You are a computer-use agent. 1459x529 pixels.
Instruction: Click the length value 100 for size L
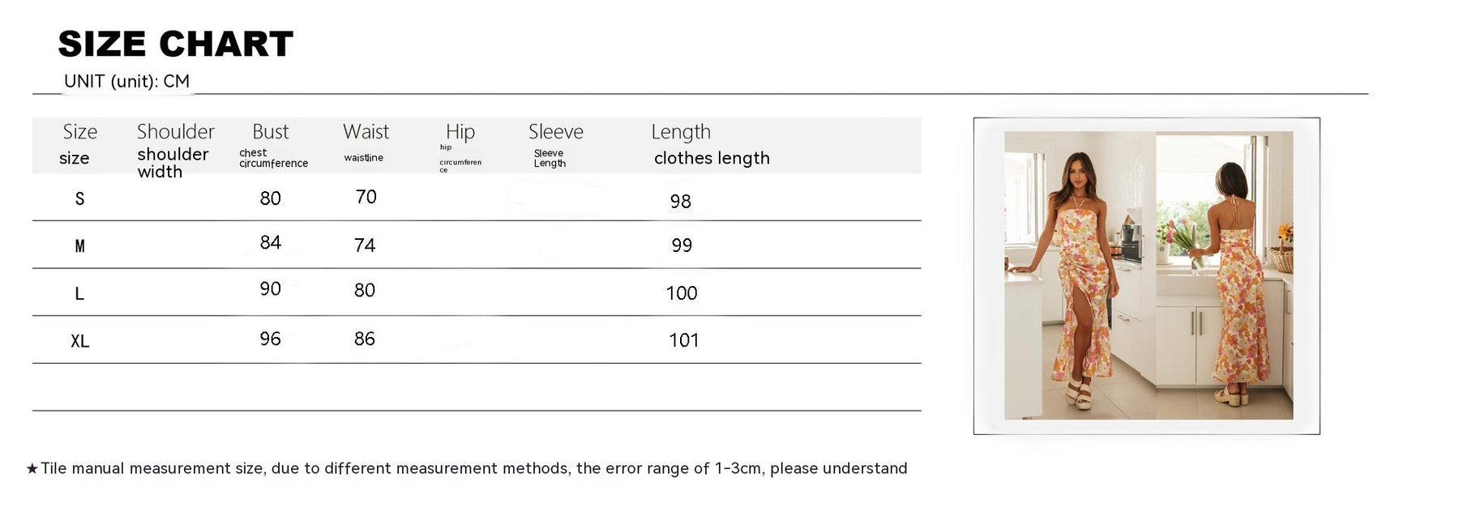[682, 293]
